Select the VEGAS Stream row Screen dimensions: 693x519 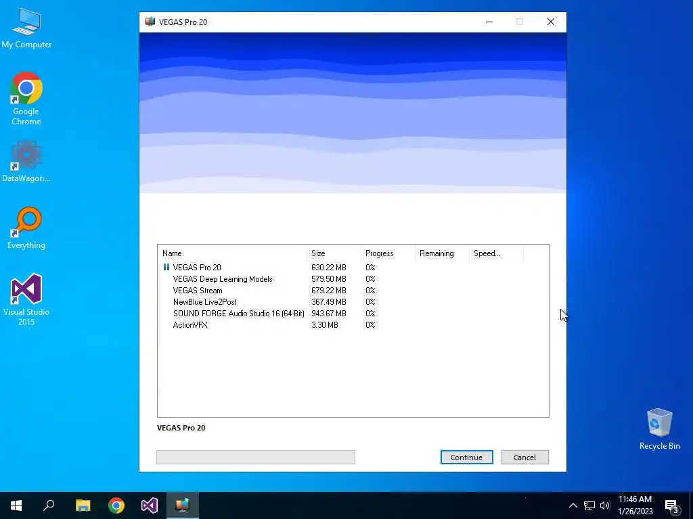point(353,291)
